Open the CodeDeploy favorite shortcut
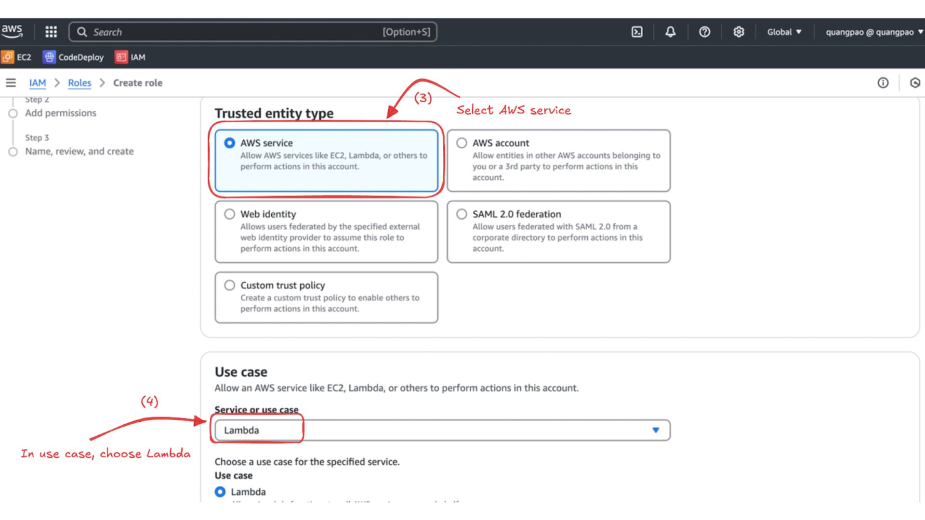Image resolution: width=925 pixels, height=520 pixels. [x=73, y=57]
